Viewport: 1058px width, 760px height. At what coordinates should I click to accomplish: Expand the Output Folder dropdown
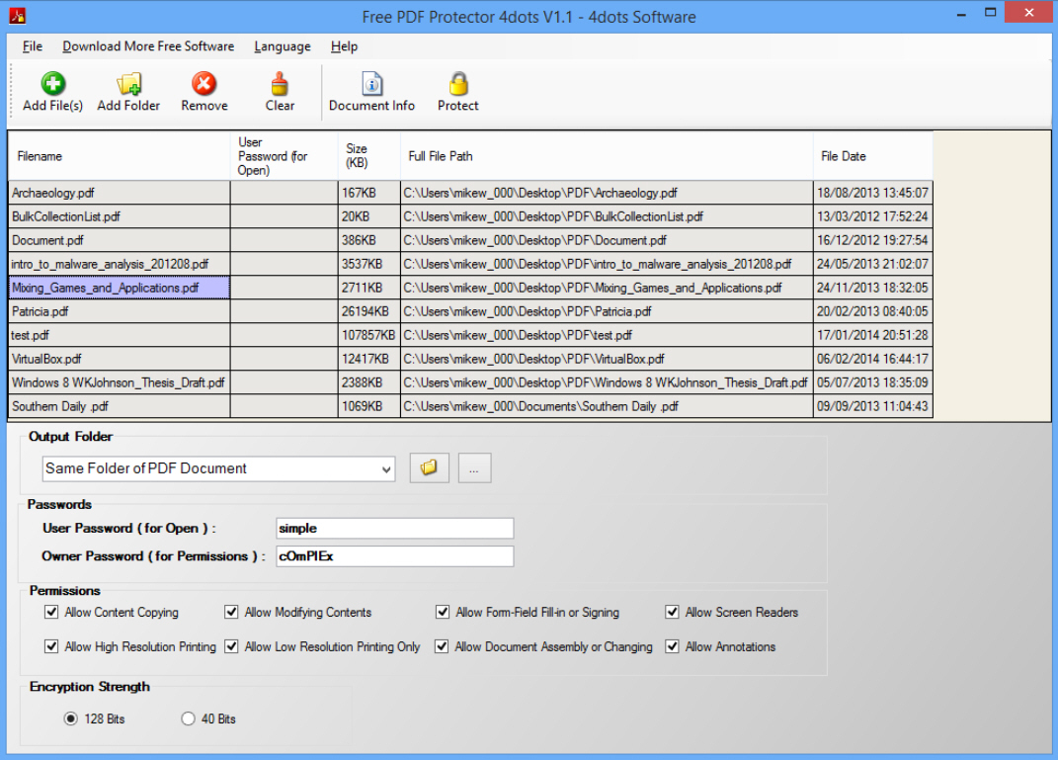pyautogui.click(x=386, y=468)
